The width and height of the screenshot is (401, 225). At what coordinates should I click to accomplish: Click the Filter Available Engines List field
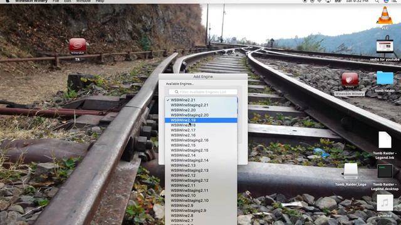[203, 92]
